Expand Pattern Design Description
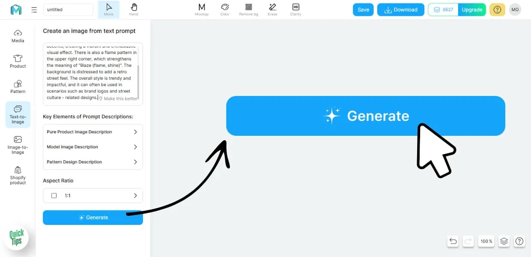 pos(93,162)
